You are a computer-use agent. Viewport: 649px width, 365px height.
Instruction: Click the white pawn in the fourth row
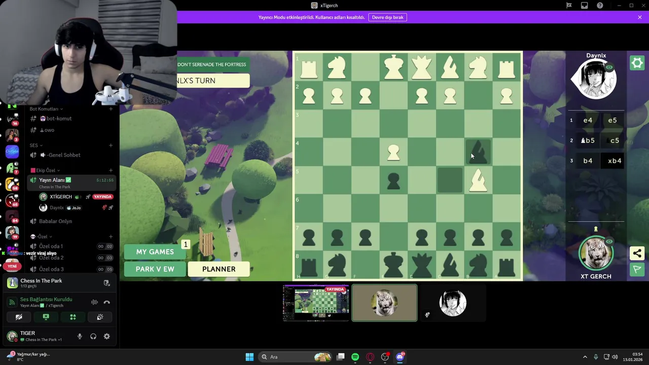(393, 152)
